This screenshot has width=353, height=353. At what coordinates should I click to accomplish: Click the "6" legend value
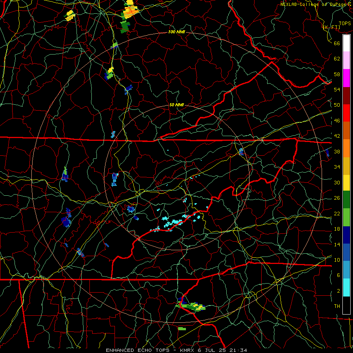(338, 275)
